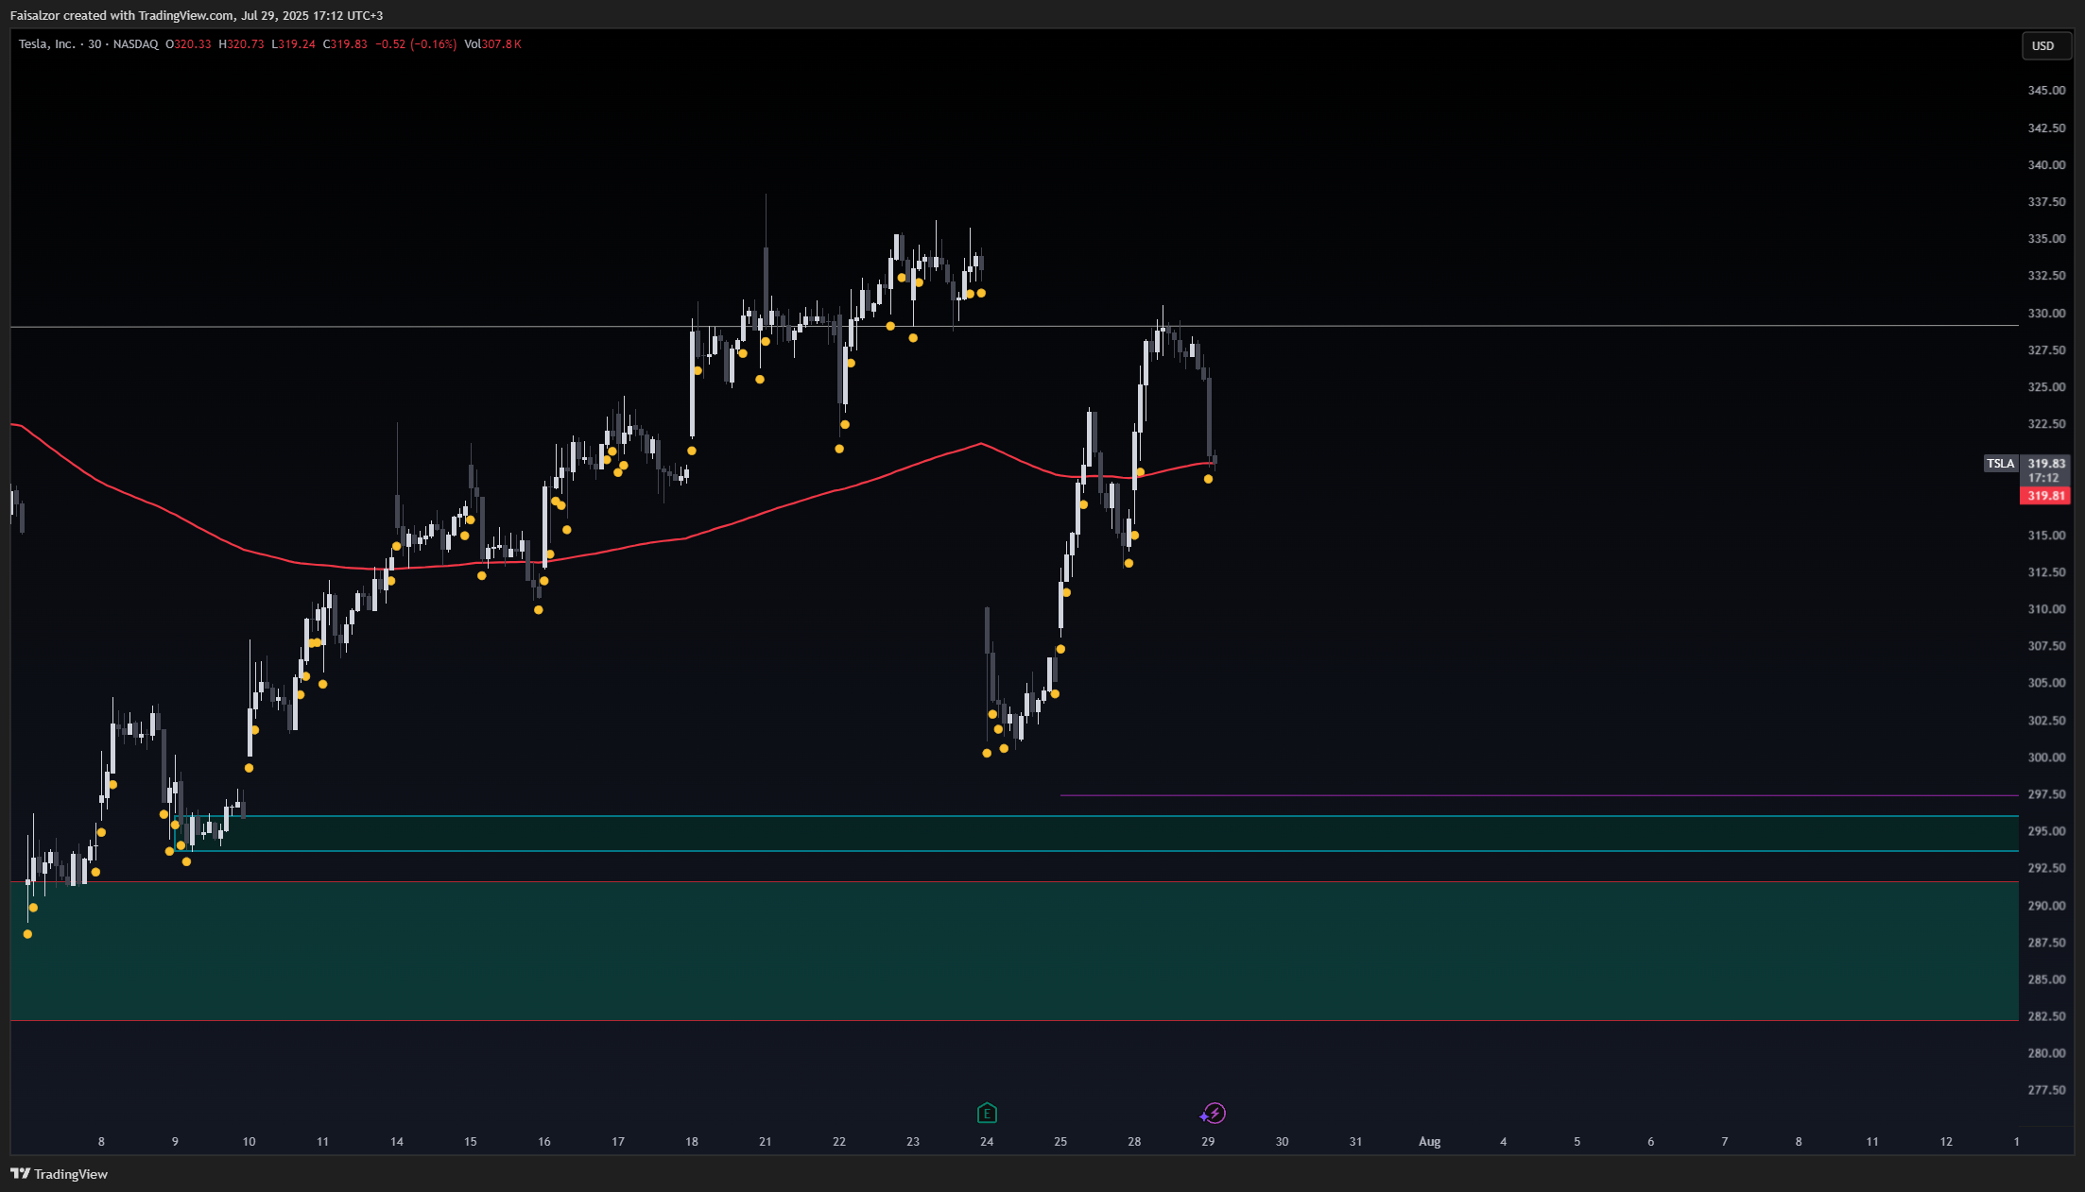The image size is (2085, 1192).
Task: Click the Tesla, Inc. symbol title
Action: 46,44
